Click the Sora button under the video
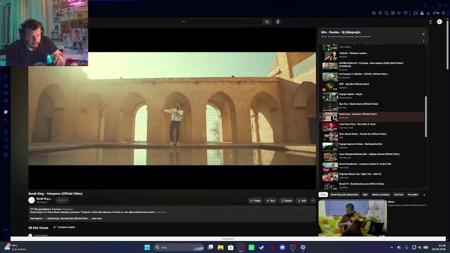The height and width of the screenshot is (253, 450). [271, 201]
